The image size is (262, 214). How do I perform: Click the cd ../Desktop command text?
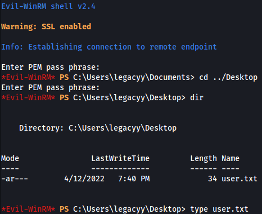(x=228, y=77)
